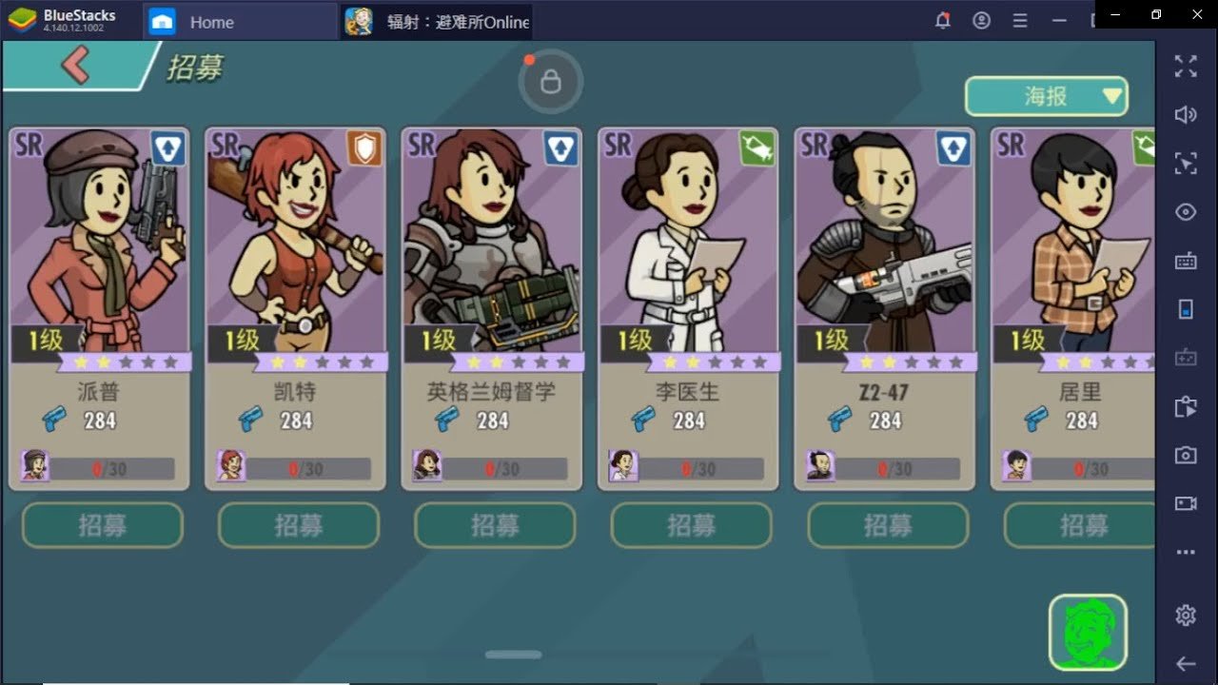Take a screenshot with the camera icon
The image size is (1218, 685).
pyautogui.click(x=1186, y=455)
